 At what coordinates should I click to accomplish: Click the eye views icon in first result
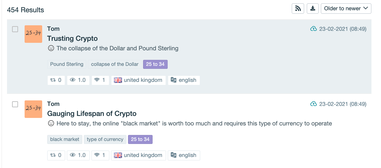(73, 80)
